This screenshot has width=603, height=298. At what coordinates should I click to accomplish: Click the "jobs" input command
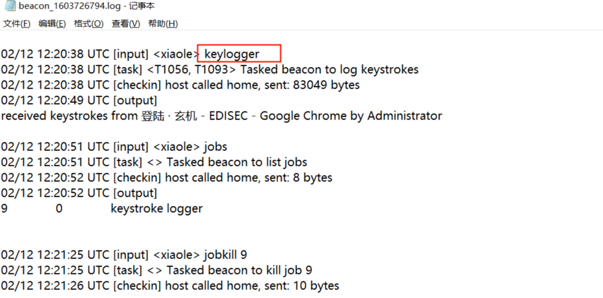[x=215, y=147]
